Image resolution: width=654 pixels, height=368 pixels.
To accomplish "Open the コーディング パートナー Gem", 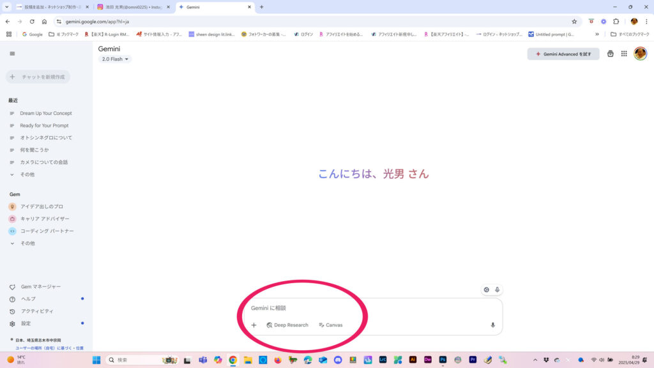I will click(x=47, y=231).
